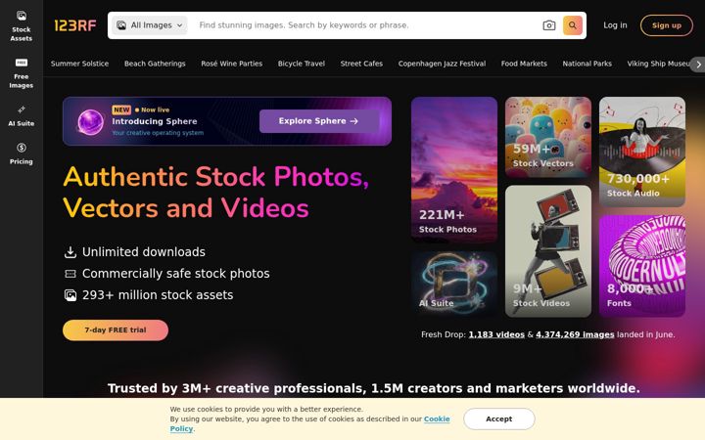The height and width of the screenshot is (440, 705).
Task: Expand the All Images dropdown
Action: tap(149, 25)
